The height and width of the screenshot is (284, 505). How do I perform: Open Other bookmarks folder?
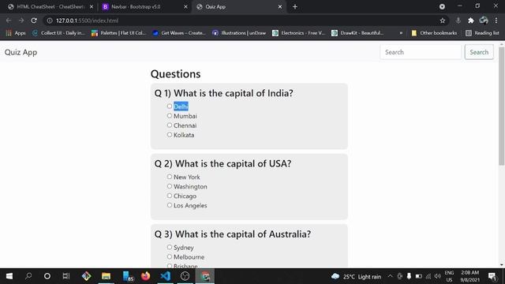point(434,33)
